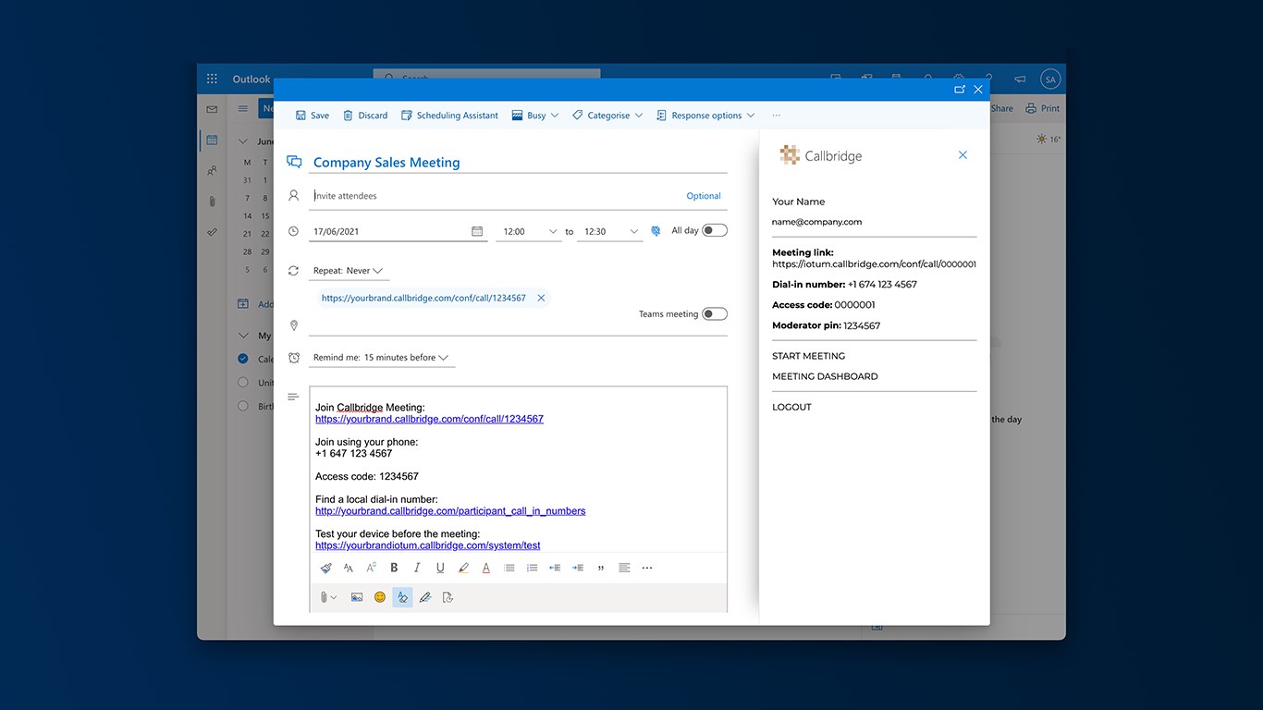The image size is (1263, 710).
Task: Edit the Company Sales Meeting title
Action: coord(519,163)
